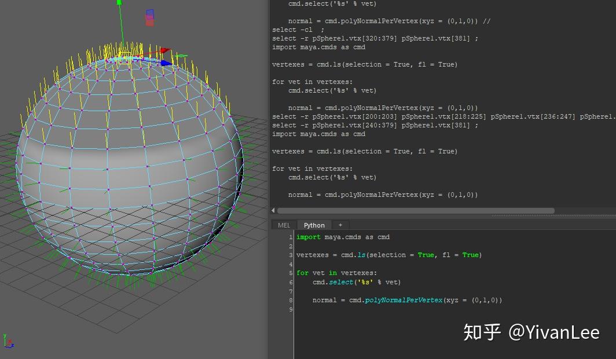Switch to the MEL tab
616x359 pixels.
click(x=283, y=225)
